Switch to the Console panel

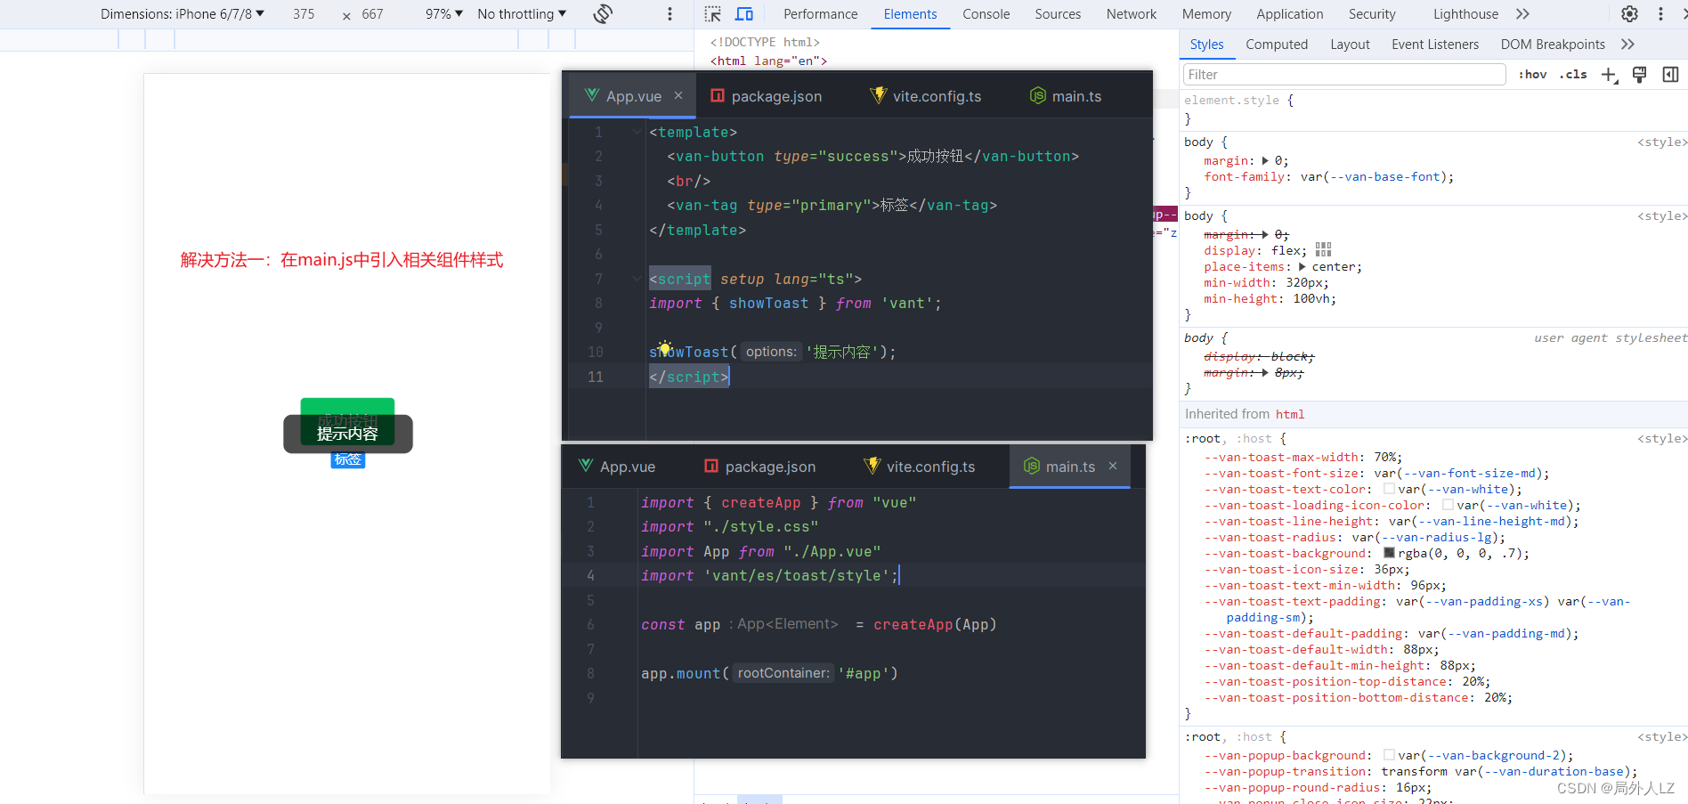[986, 14]
